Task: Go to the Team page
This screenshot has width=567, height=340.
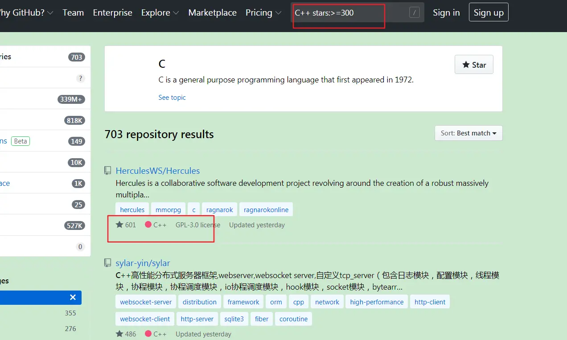Action: coord(73,12)
